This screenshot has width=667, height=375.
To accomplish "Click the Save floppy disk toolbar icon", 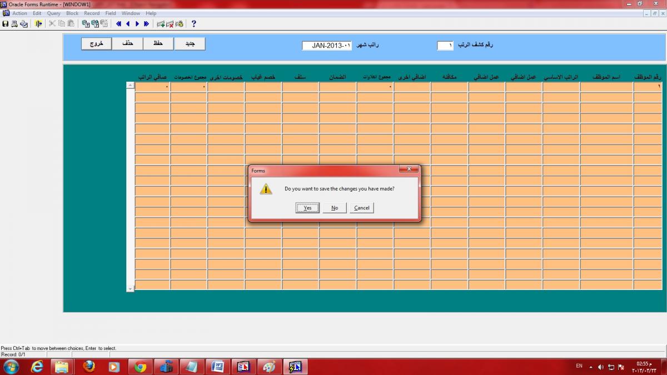I will coord(6,24).
